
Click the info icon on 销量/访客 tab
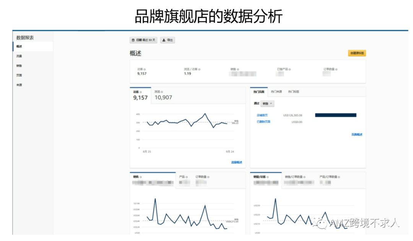point(267,177)
